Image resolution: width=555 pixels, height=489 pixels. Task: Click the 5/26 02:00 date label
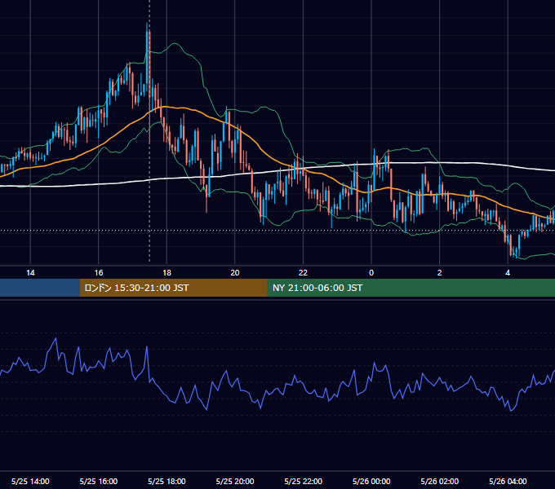[440, 481]
